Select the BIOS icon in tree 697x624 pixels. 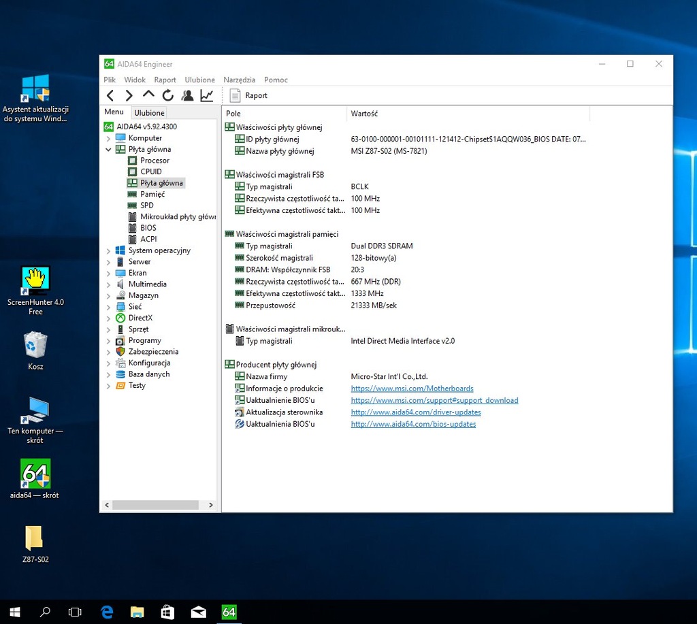click(132, 227)
